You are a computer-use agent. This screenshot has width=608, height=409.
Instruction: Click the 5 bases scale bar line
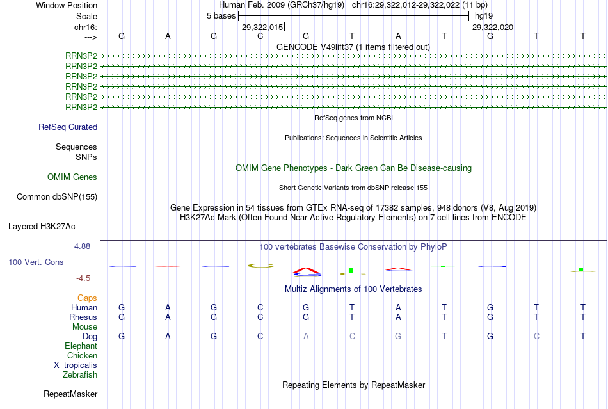point(354,16)
